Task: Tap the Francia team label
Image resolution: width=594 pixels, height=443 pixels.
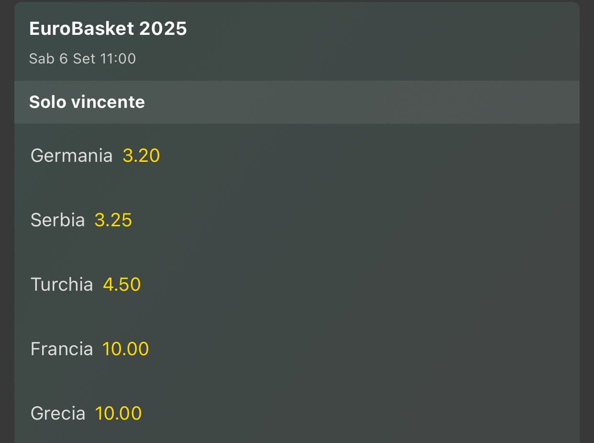Action: point(61,349)
